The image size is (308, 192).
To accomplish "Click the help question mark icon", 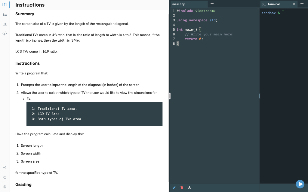I will tap(5, 177).
